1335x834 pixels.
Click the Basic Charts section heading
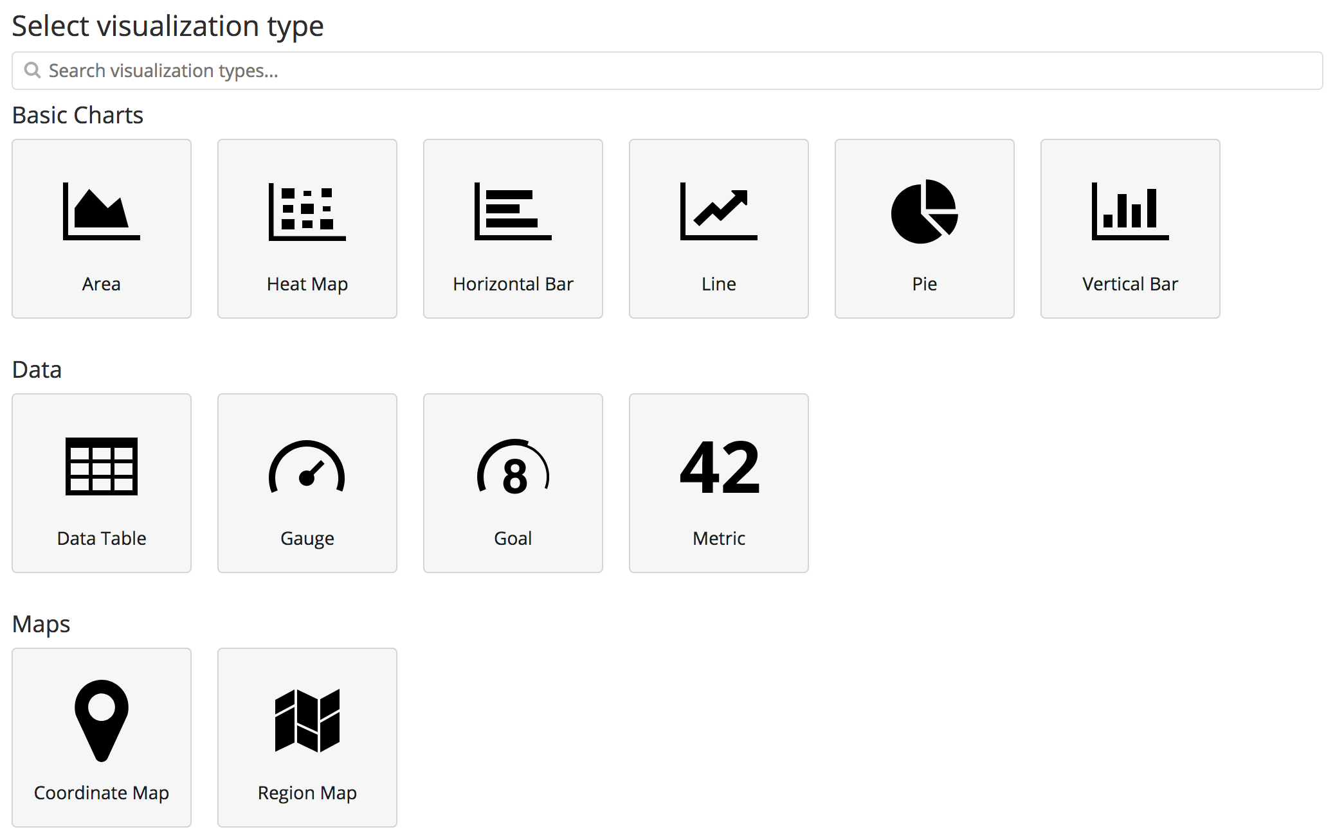pyautogui.click(x=78, y=115)
